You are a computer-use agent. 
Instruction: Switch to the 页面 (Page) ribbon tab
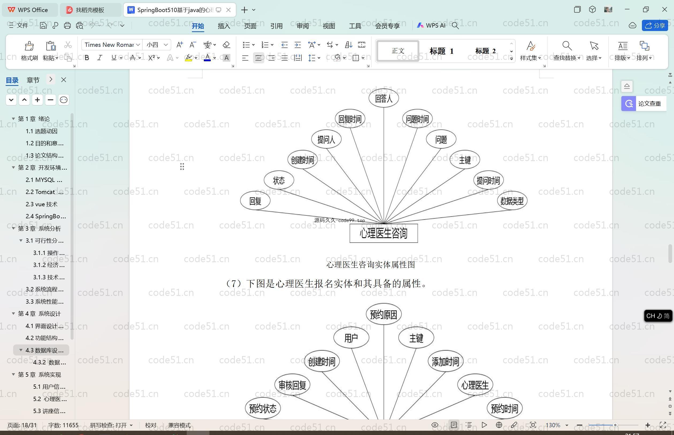pyautogui.click(x=250, y=26)
